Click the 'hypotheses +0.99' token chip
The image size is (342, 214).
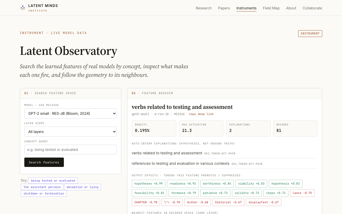(149, 184)
